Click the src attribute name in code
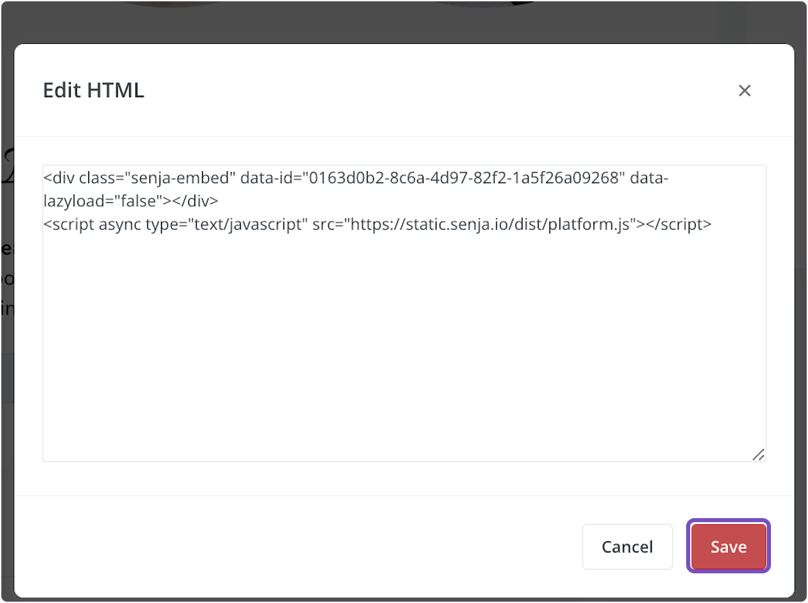This screenshot has height=603, width=808. click(326, 224)
